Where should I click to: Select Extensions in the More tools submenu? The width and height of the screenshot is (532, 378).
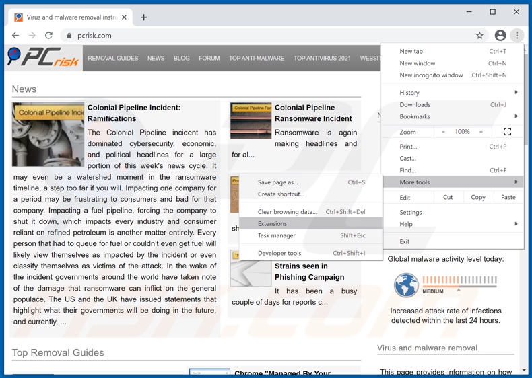coord(272,223)
